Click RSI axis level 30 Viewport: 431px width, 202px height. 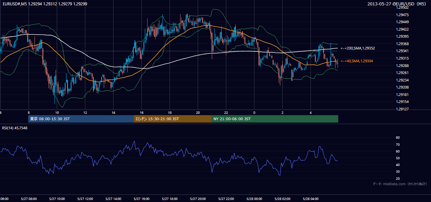(x=398, y=172)
